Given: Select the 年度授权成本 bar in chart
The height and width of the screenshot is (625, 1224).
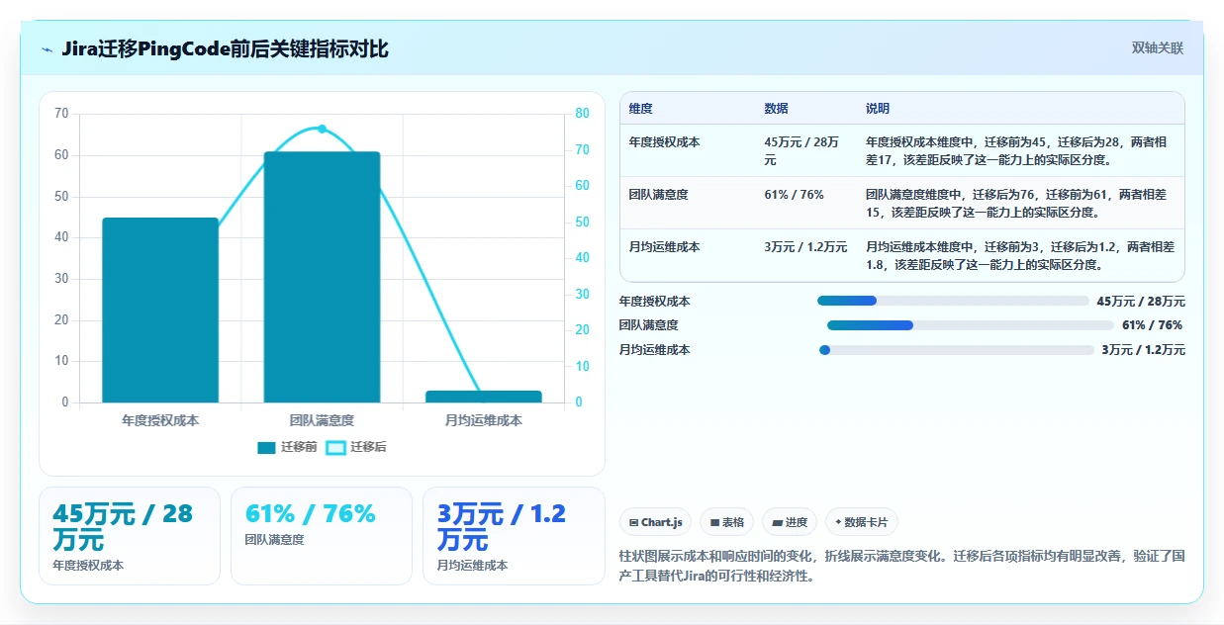Looking at the screenshot, I should coord(160,310).
